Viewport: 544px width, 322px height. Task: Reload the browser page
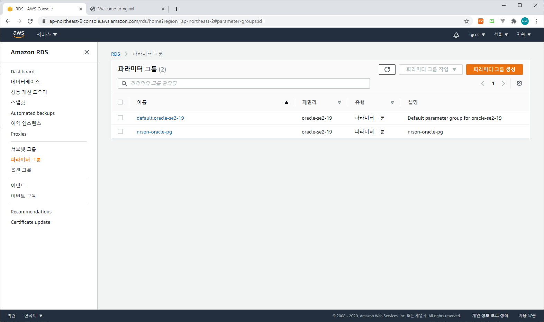tap(30, 21)
